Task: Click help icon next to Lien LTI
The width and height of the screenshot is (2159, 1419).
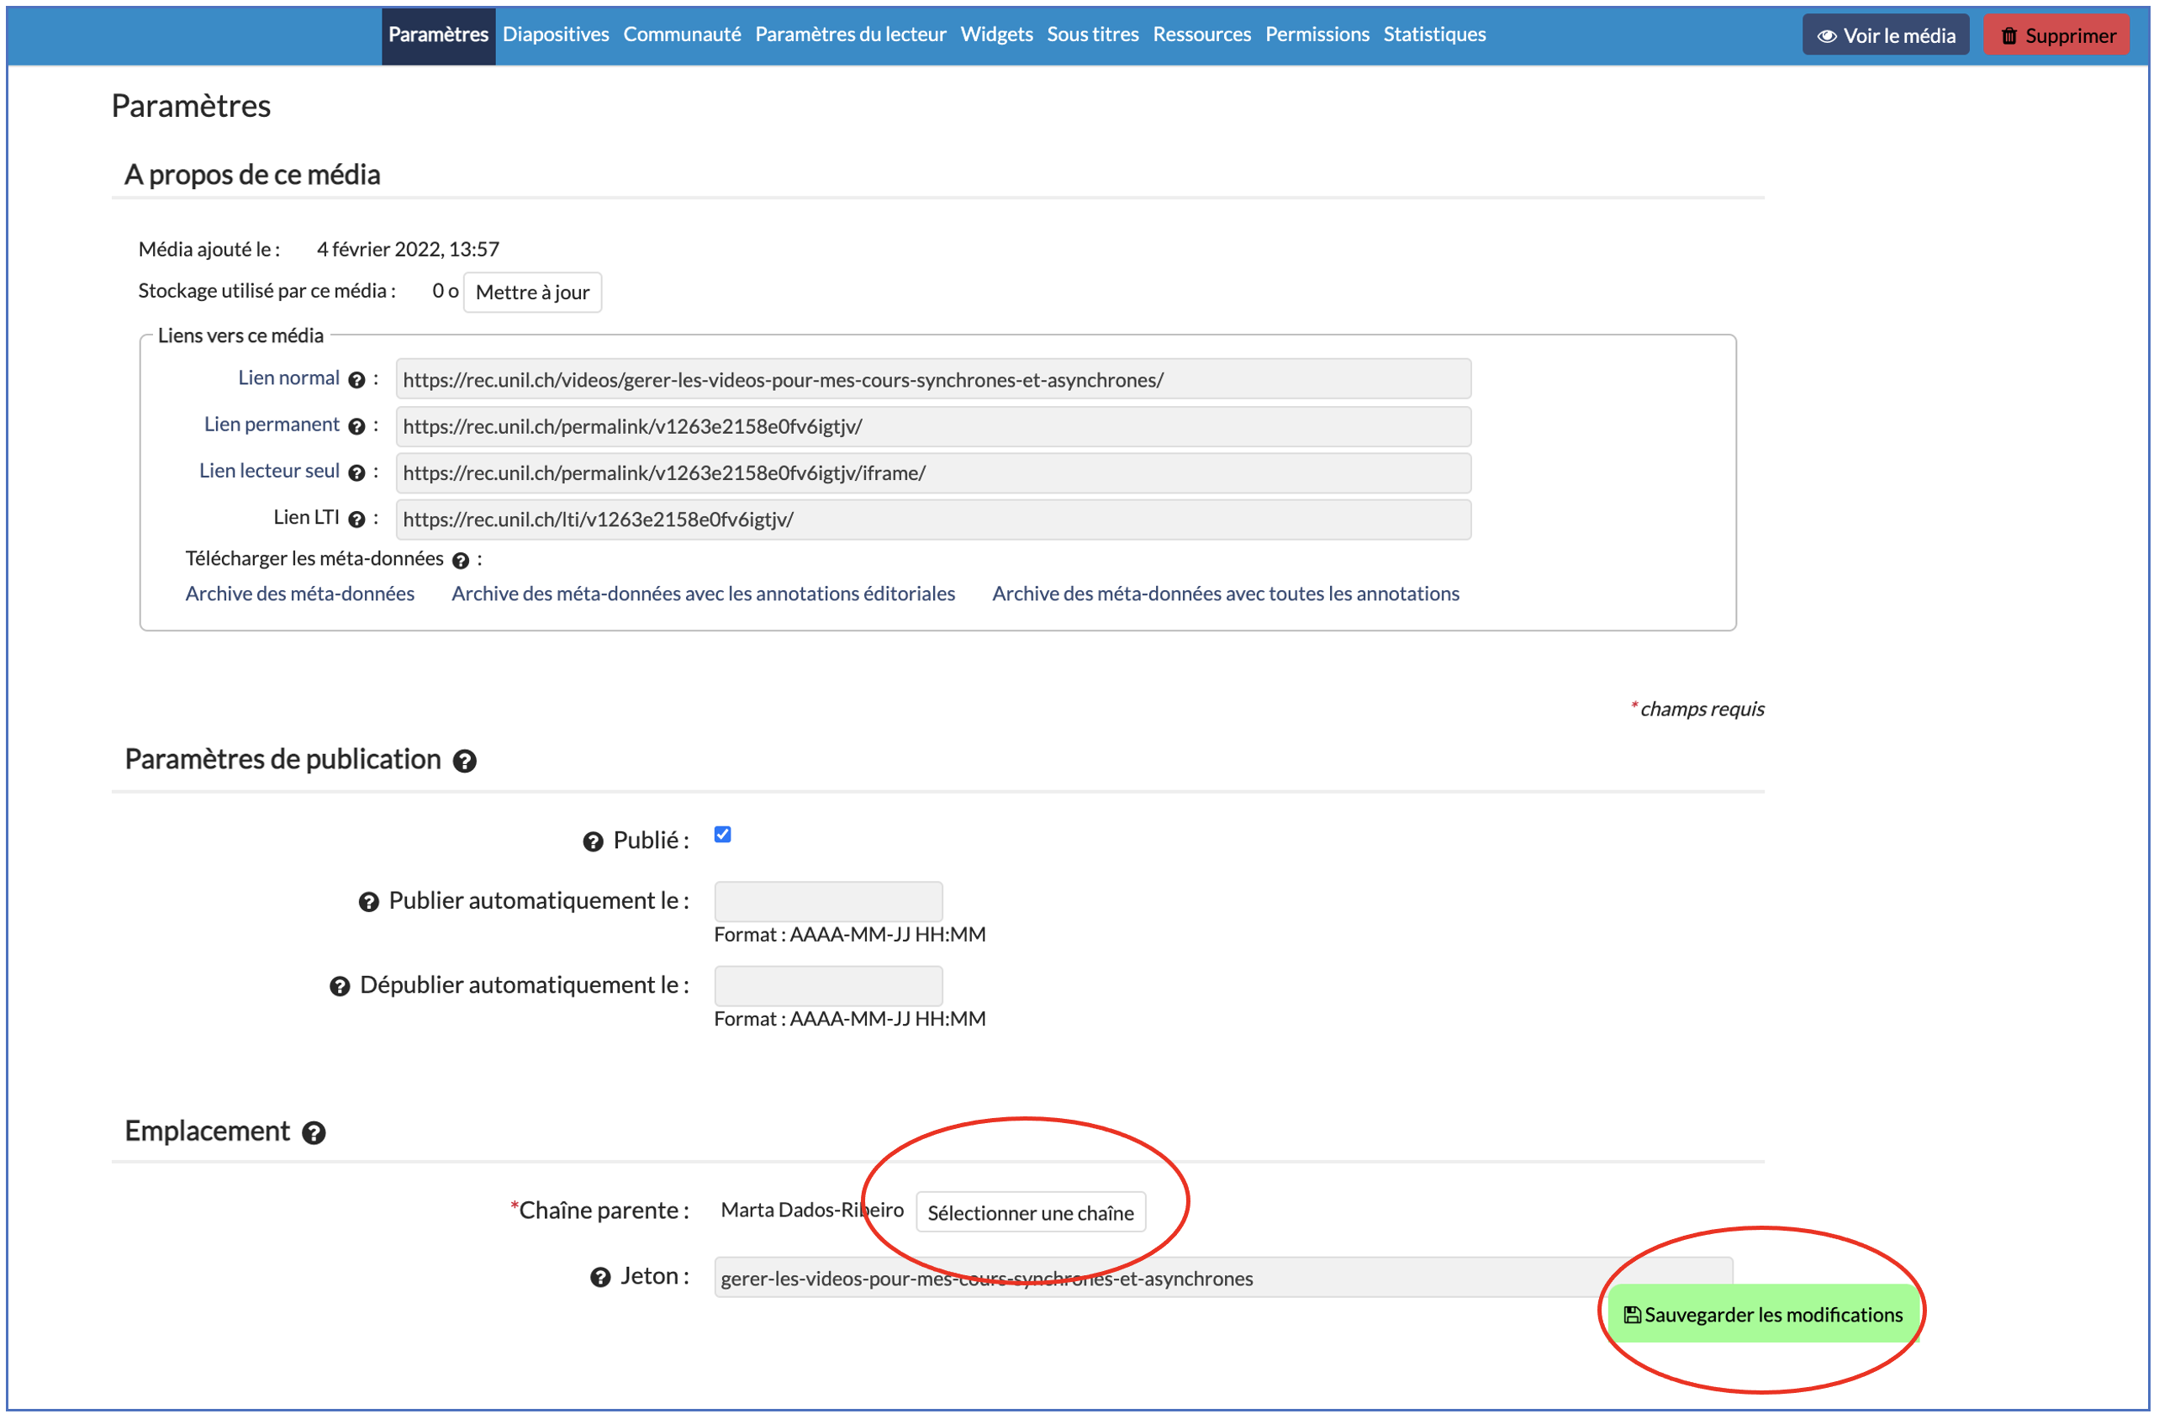Action: pyautogui.click(x=356, y=519)
